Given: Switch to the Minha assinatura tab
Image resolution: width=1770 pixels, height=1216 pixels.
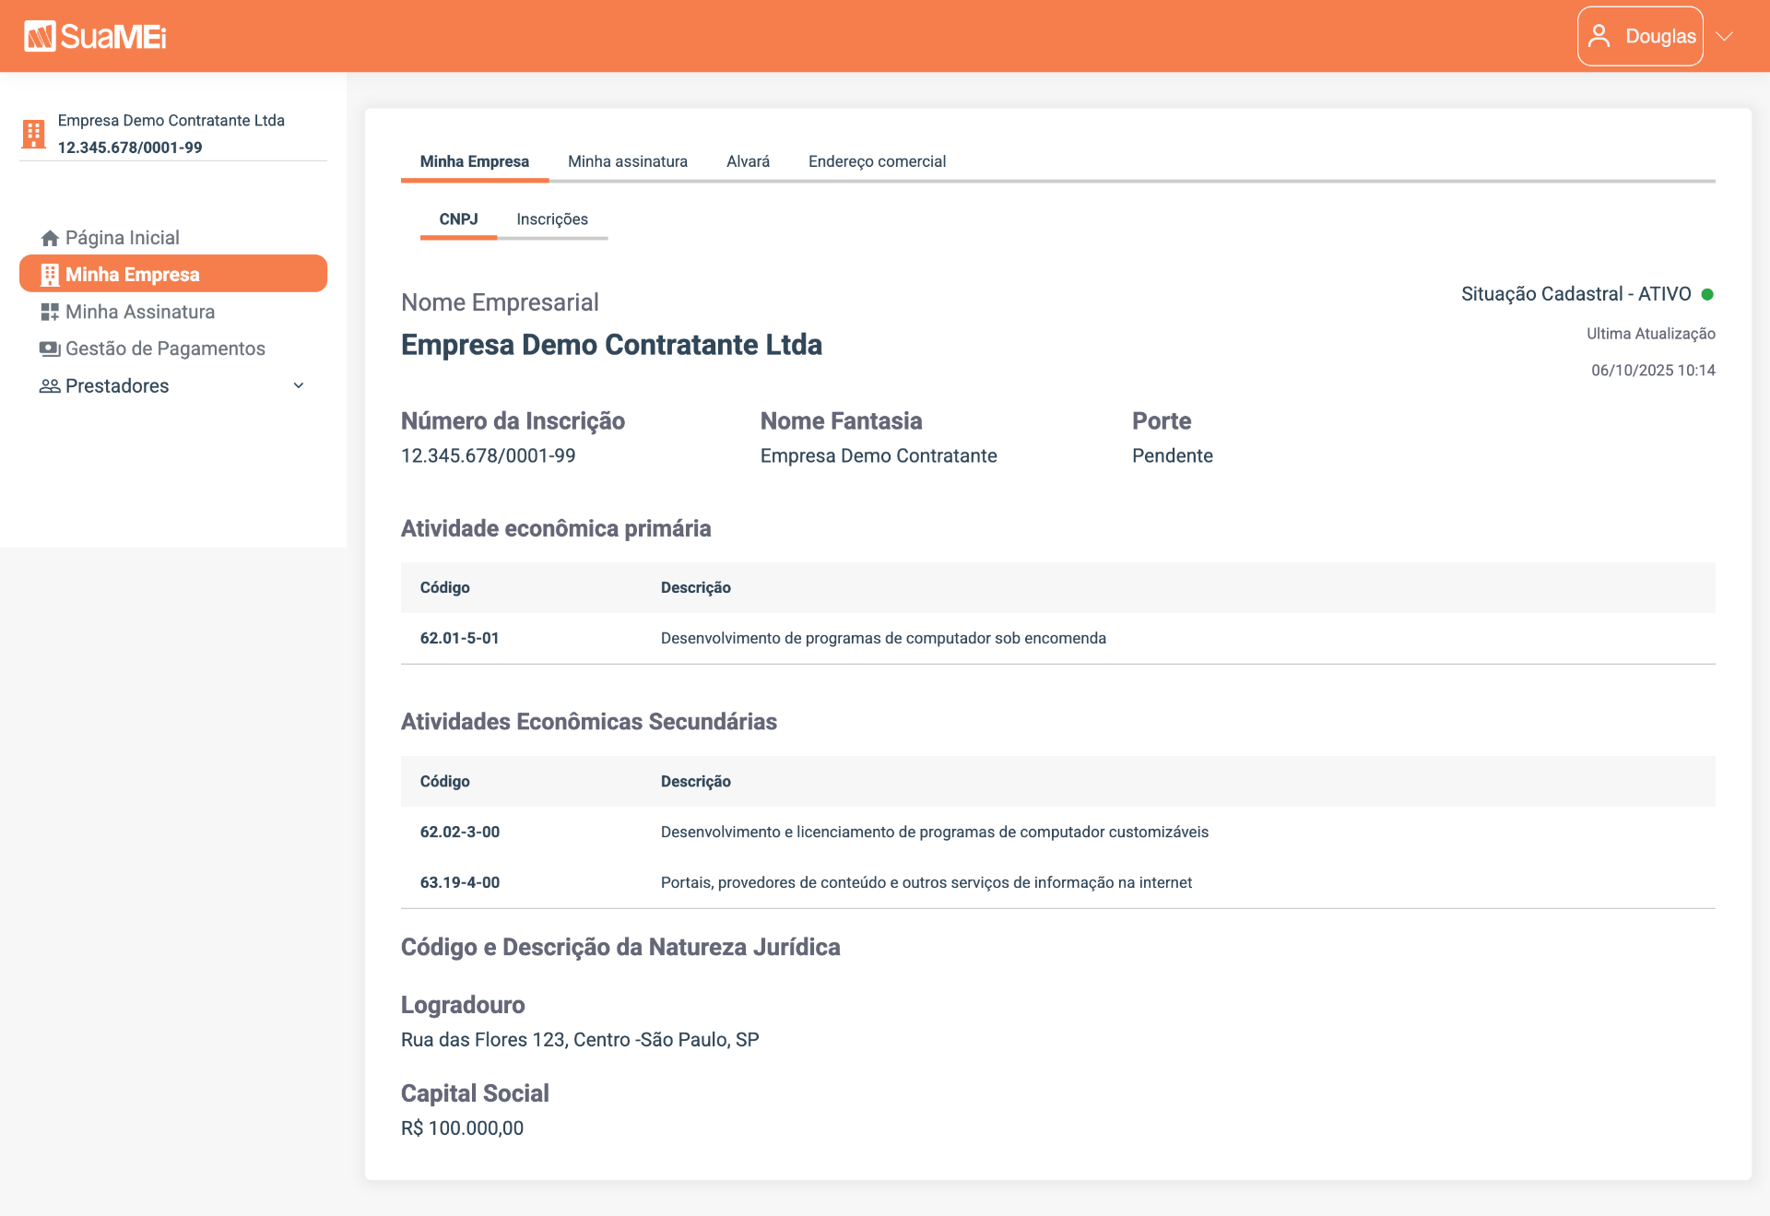Looking at the screenshot, I should coord(628,161).
